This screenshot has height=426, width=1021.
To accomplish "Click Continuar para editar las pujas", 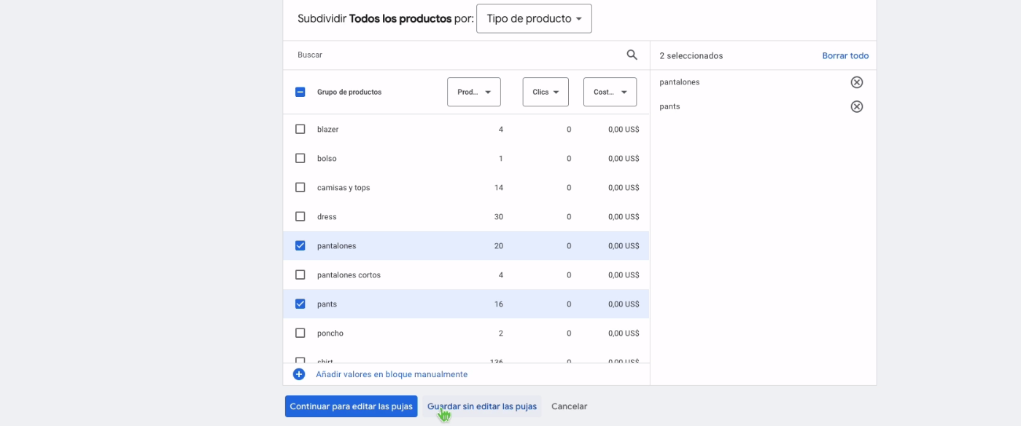I will pos(351,406).
